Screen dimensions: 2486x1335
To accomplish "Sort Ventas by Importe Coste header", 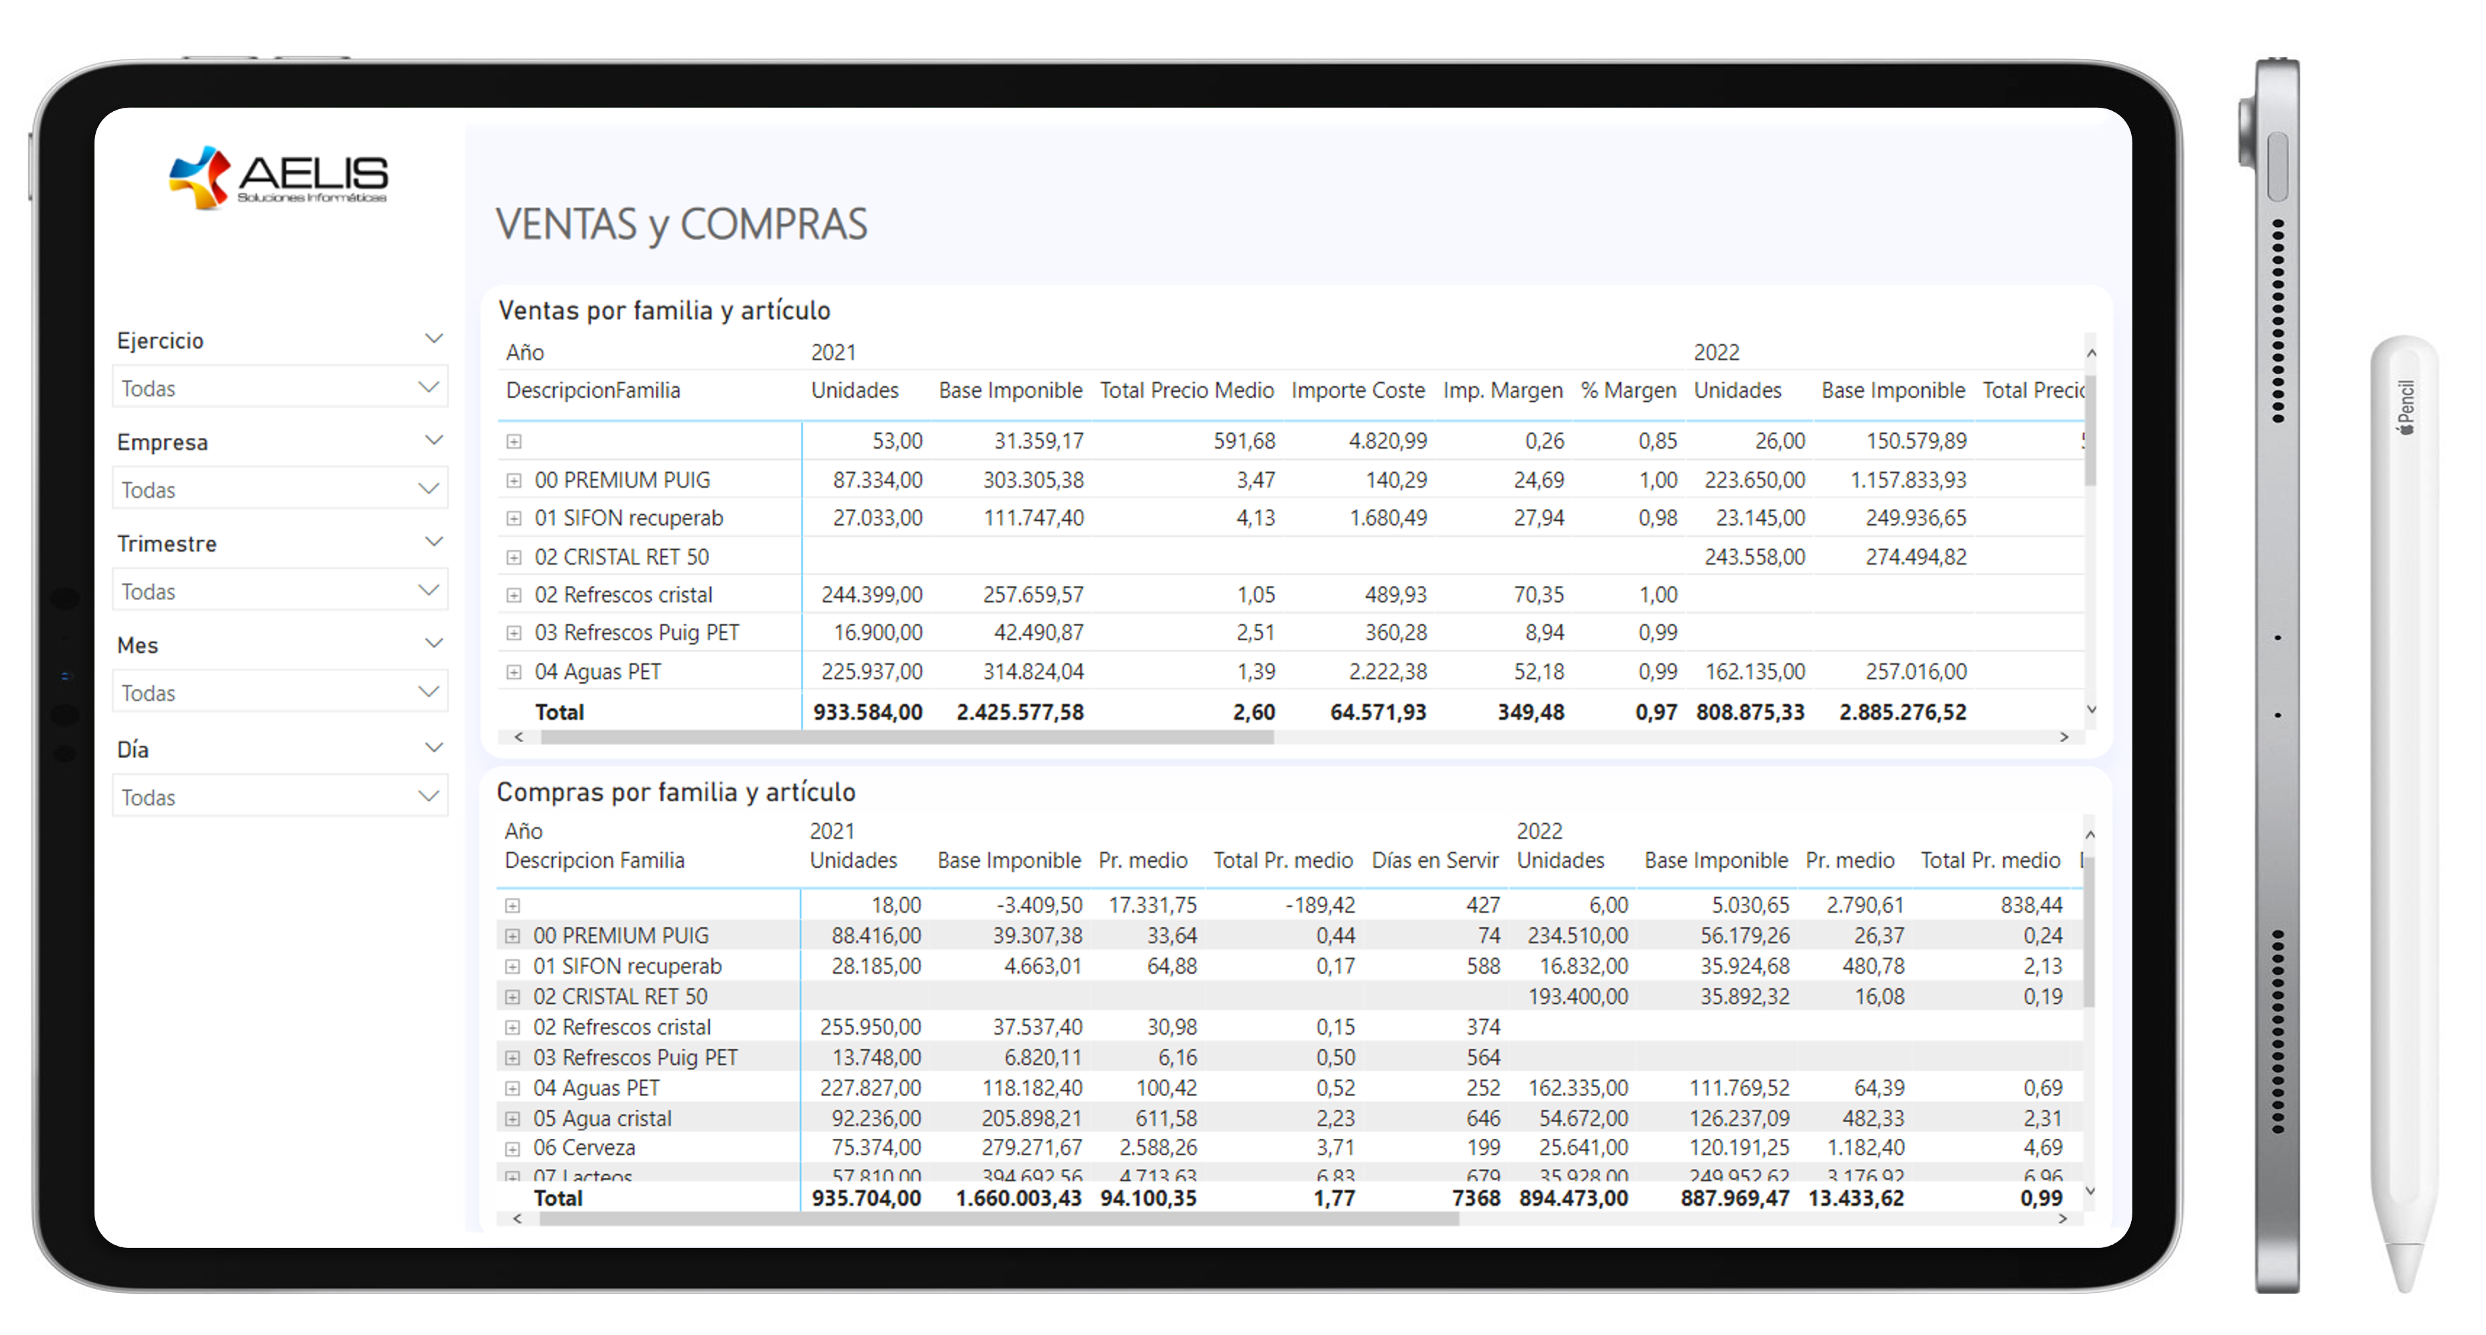I will pos(1358,391).
